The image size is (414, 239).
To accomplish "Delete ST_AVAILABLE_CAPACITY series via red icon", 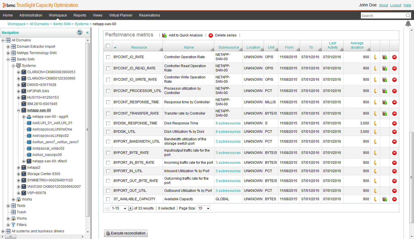I will [394, 199].
